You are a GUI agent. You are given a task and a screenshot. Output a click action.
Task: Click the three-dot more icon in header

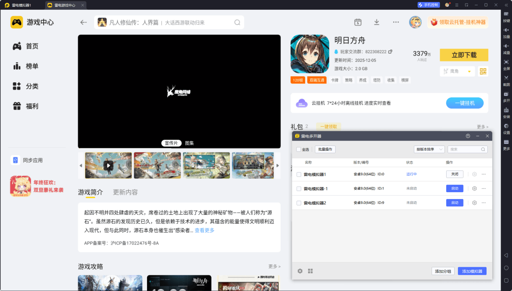click(396, 22)
